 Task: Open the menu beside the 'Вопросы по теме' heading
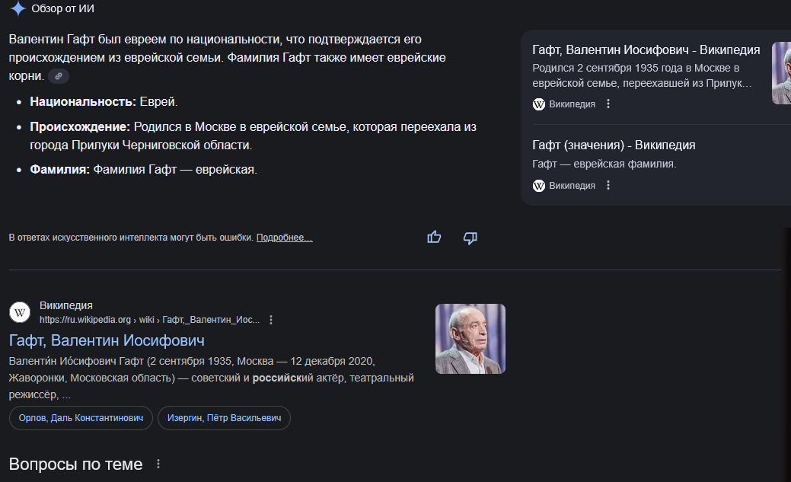[158, 463]
